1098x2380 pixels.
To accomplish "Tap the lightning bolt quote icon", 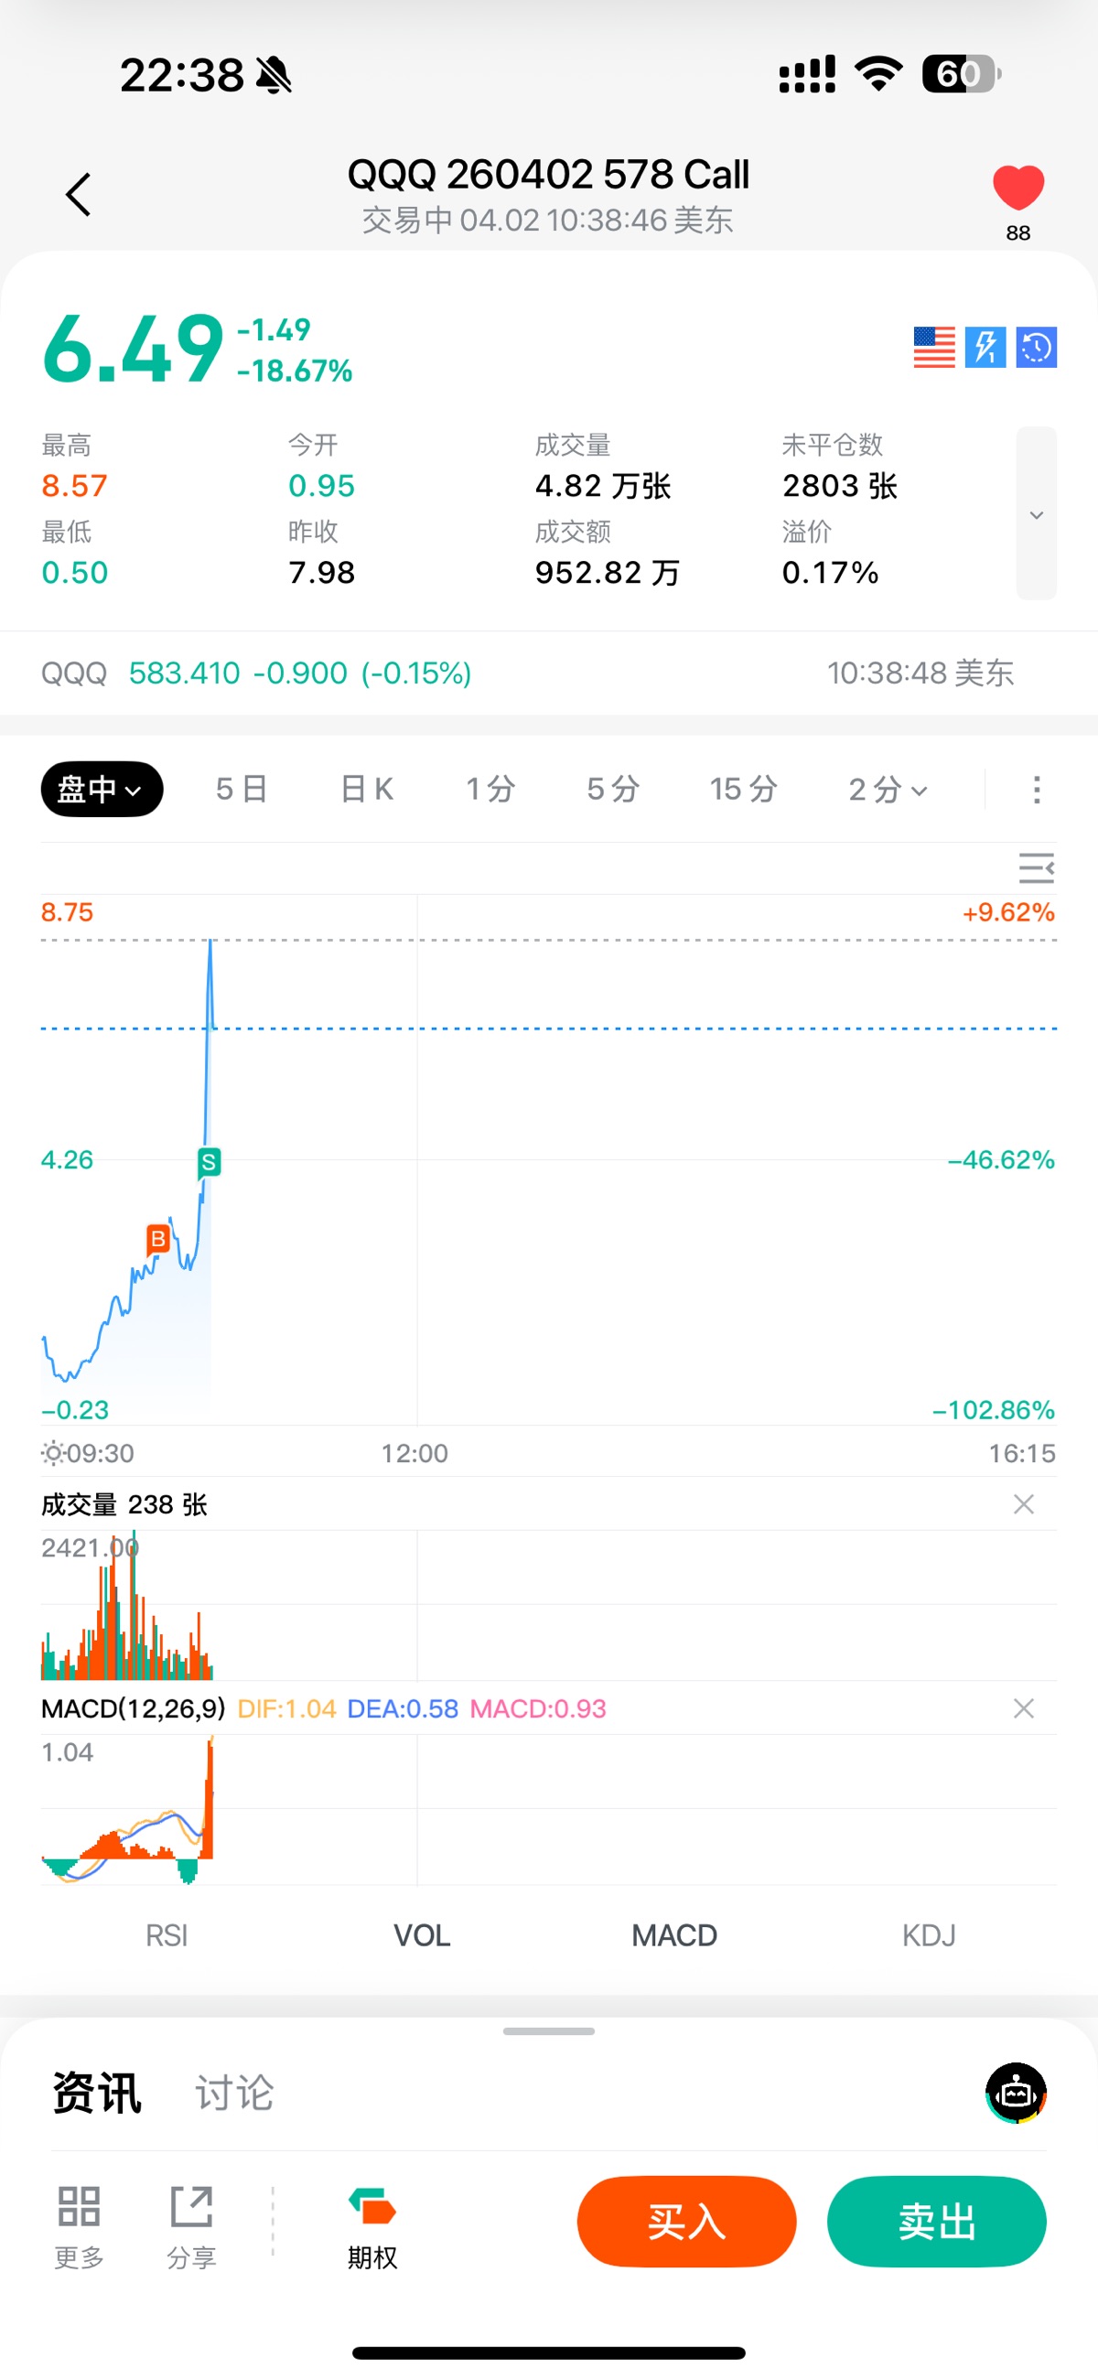I will click(x=985, y=348).
